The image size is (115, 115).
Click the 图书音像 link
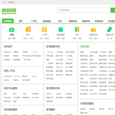tap(69, 71)
